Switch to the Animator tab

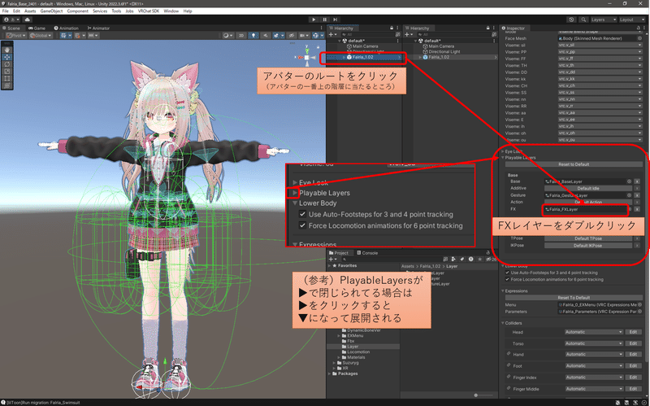(x=98, y=28)
